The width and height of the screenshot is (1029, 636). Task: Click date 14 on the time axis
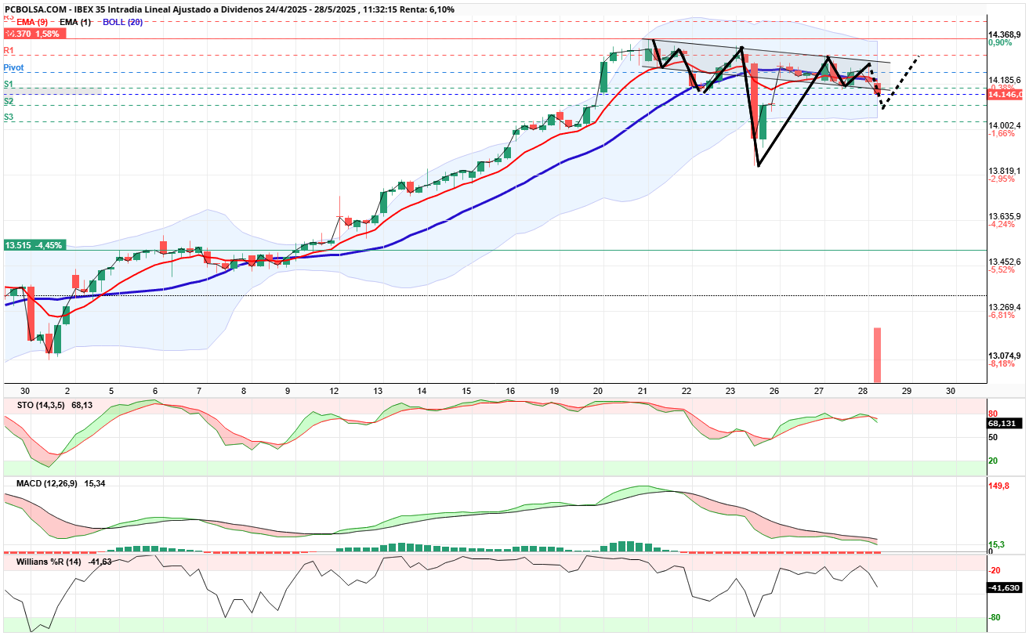(x=422, y=391)
